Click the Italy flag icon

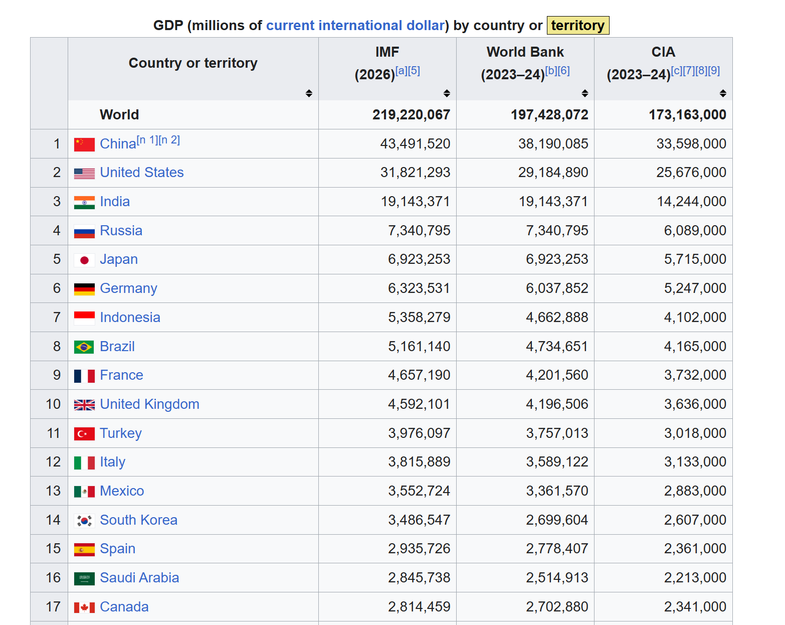tap(84, 463)
